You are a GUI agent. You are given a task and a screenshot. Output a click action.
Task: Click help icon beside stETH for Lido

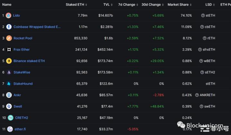[203, 15]
